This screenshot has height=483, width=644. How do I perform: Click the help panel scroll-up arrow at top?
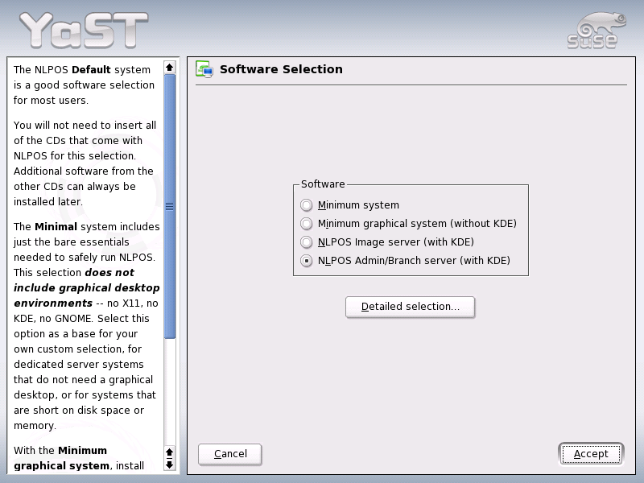(170, 68)
